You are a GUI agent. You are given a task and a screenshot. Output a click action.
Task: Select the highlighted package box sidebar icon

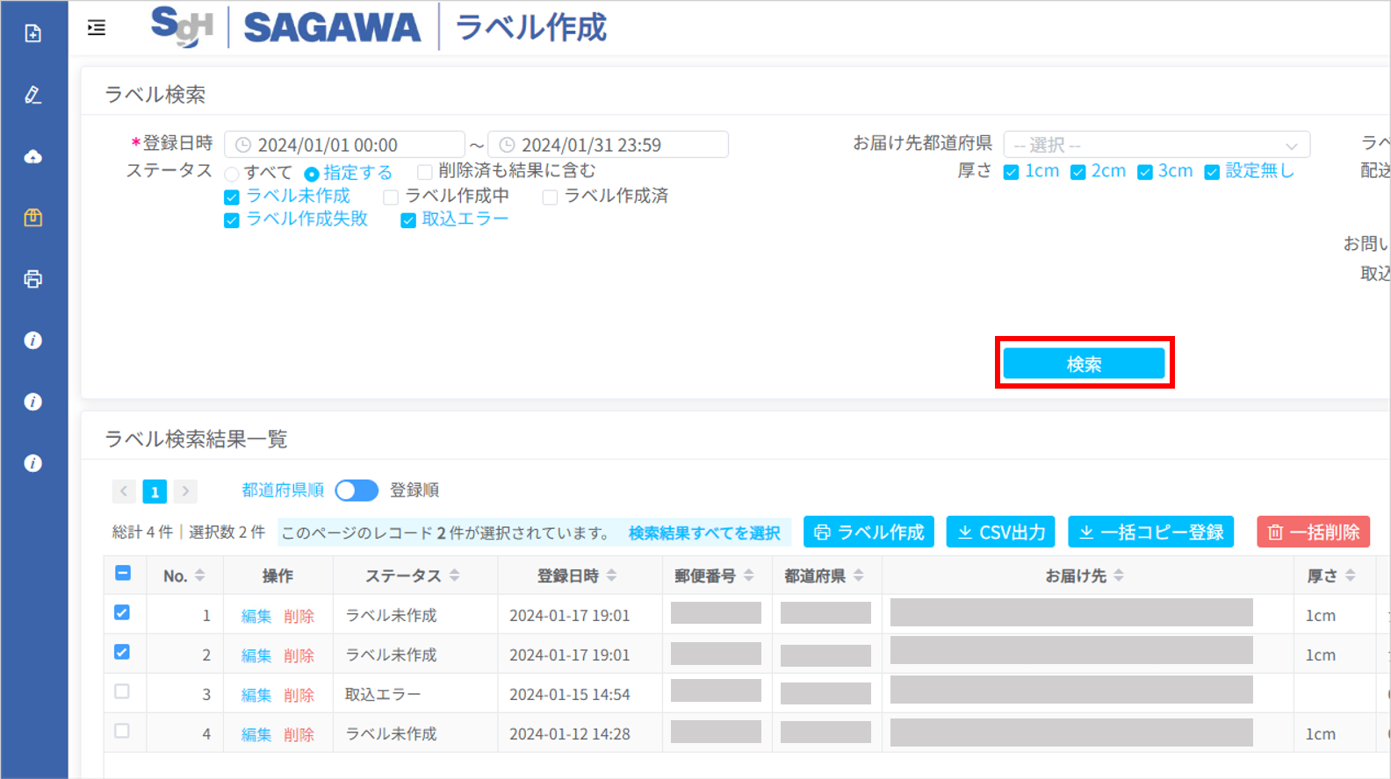(32, 218)
